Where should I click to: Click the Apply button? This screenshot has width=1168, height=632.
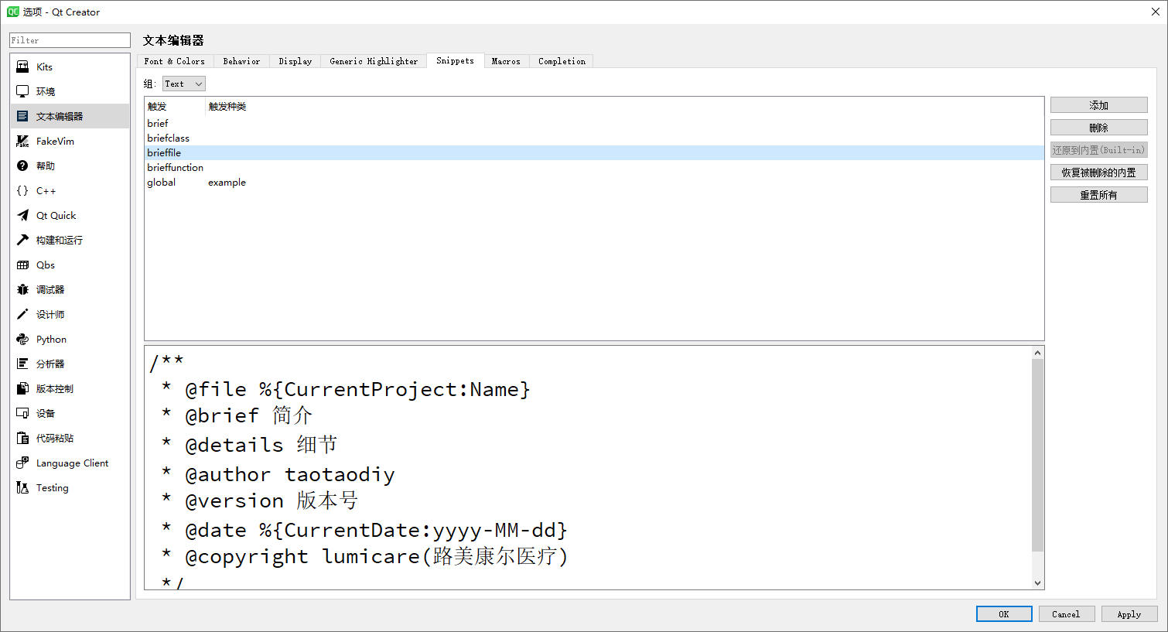[1129, 614]
